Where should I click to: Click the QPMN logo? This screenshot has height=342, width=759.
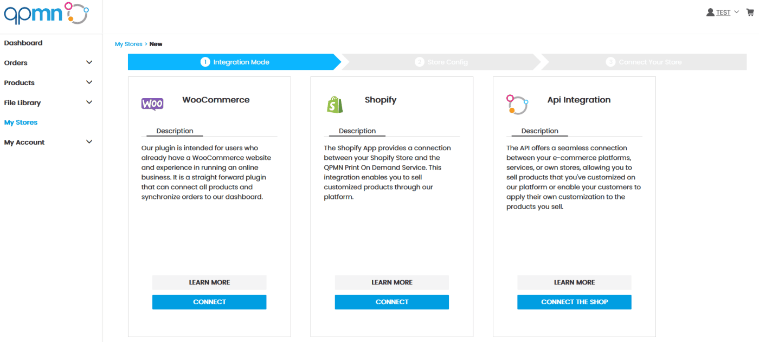click(46, 14)
